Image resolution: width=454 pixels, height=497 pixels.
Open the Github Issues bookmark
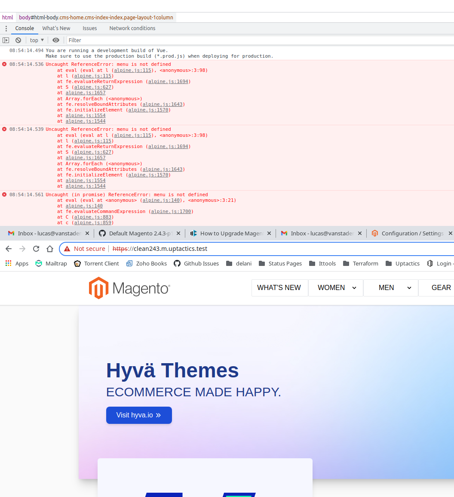click(196, 263)
